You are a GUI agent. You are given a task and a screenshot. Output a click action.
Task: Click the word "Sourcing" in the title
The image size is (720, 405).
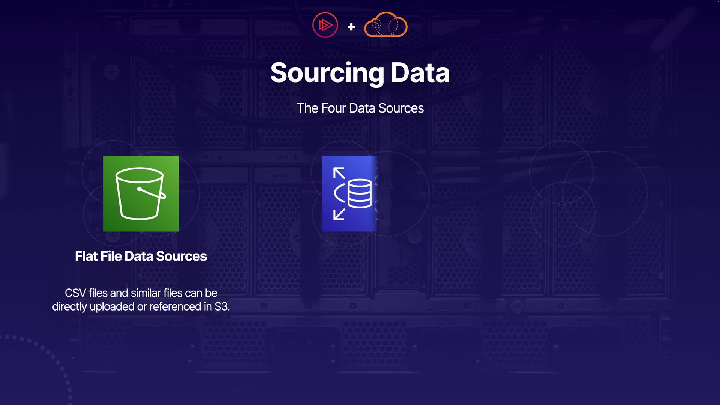point(327,73)
